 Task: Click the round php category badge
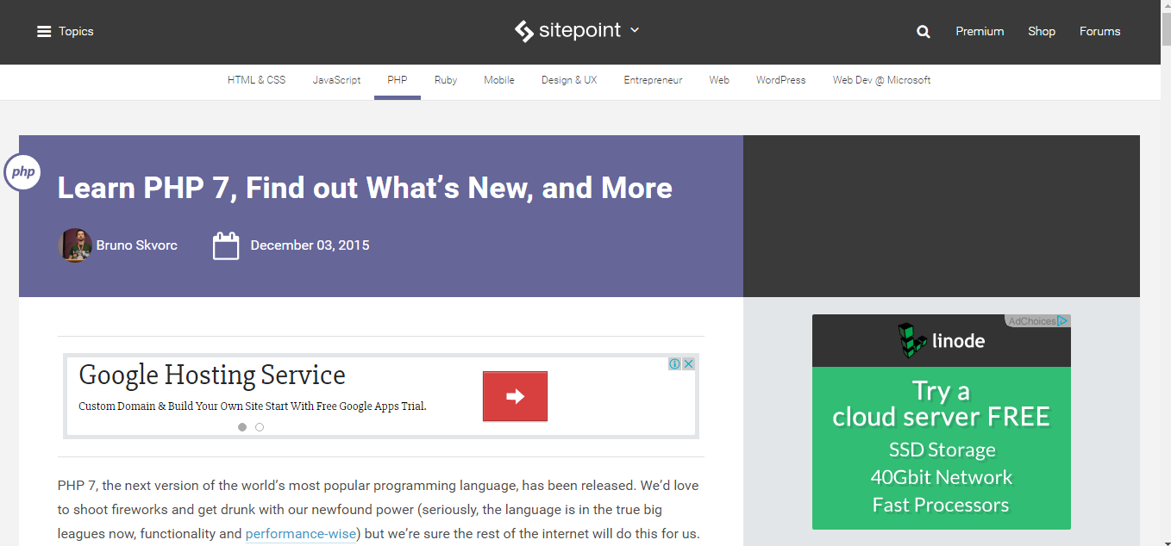pyautogui.click(x=23, y=172)
